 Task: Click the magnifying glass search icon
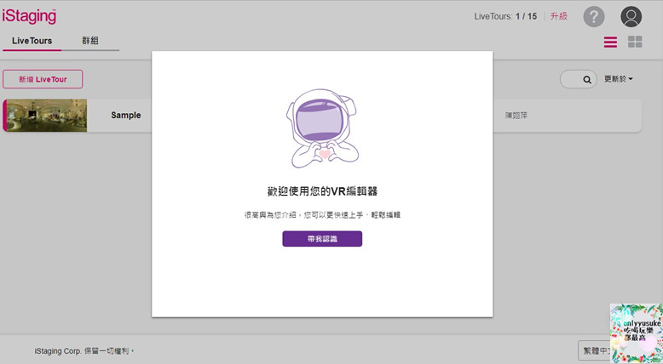click(586, 79)
